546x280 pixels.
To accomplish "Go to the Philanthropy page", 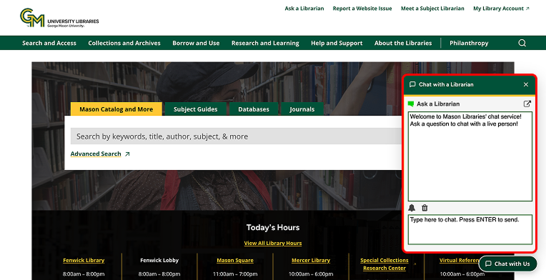I will (x=469, y=43).
